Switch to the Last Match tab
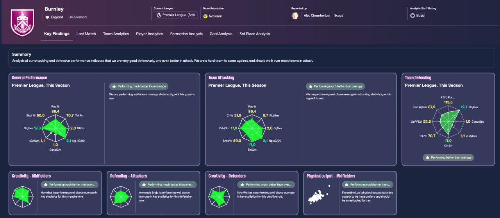 86,34
